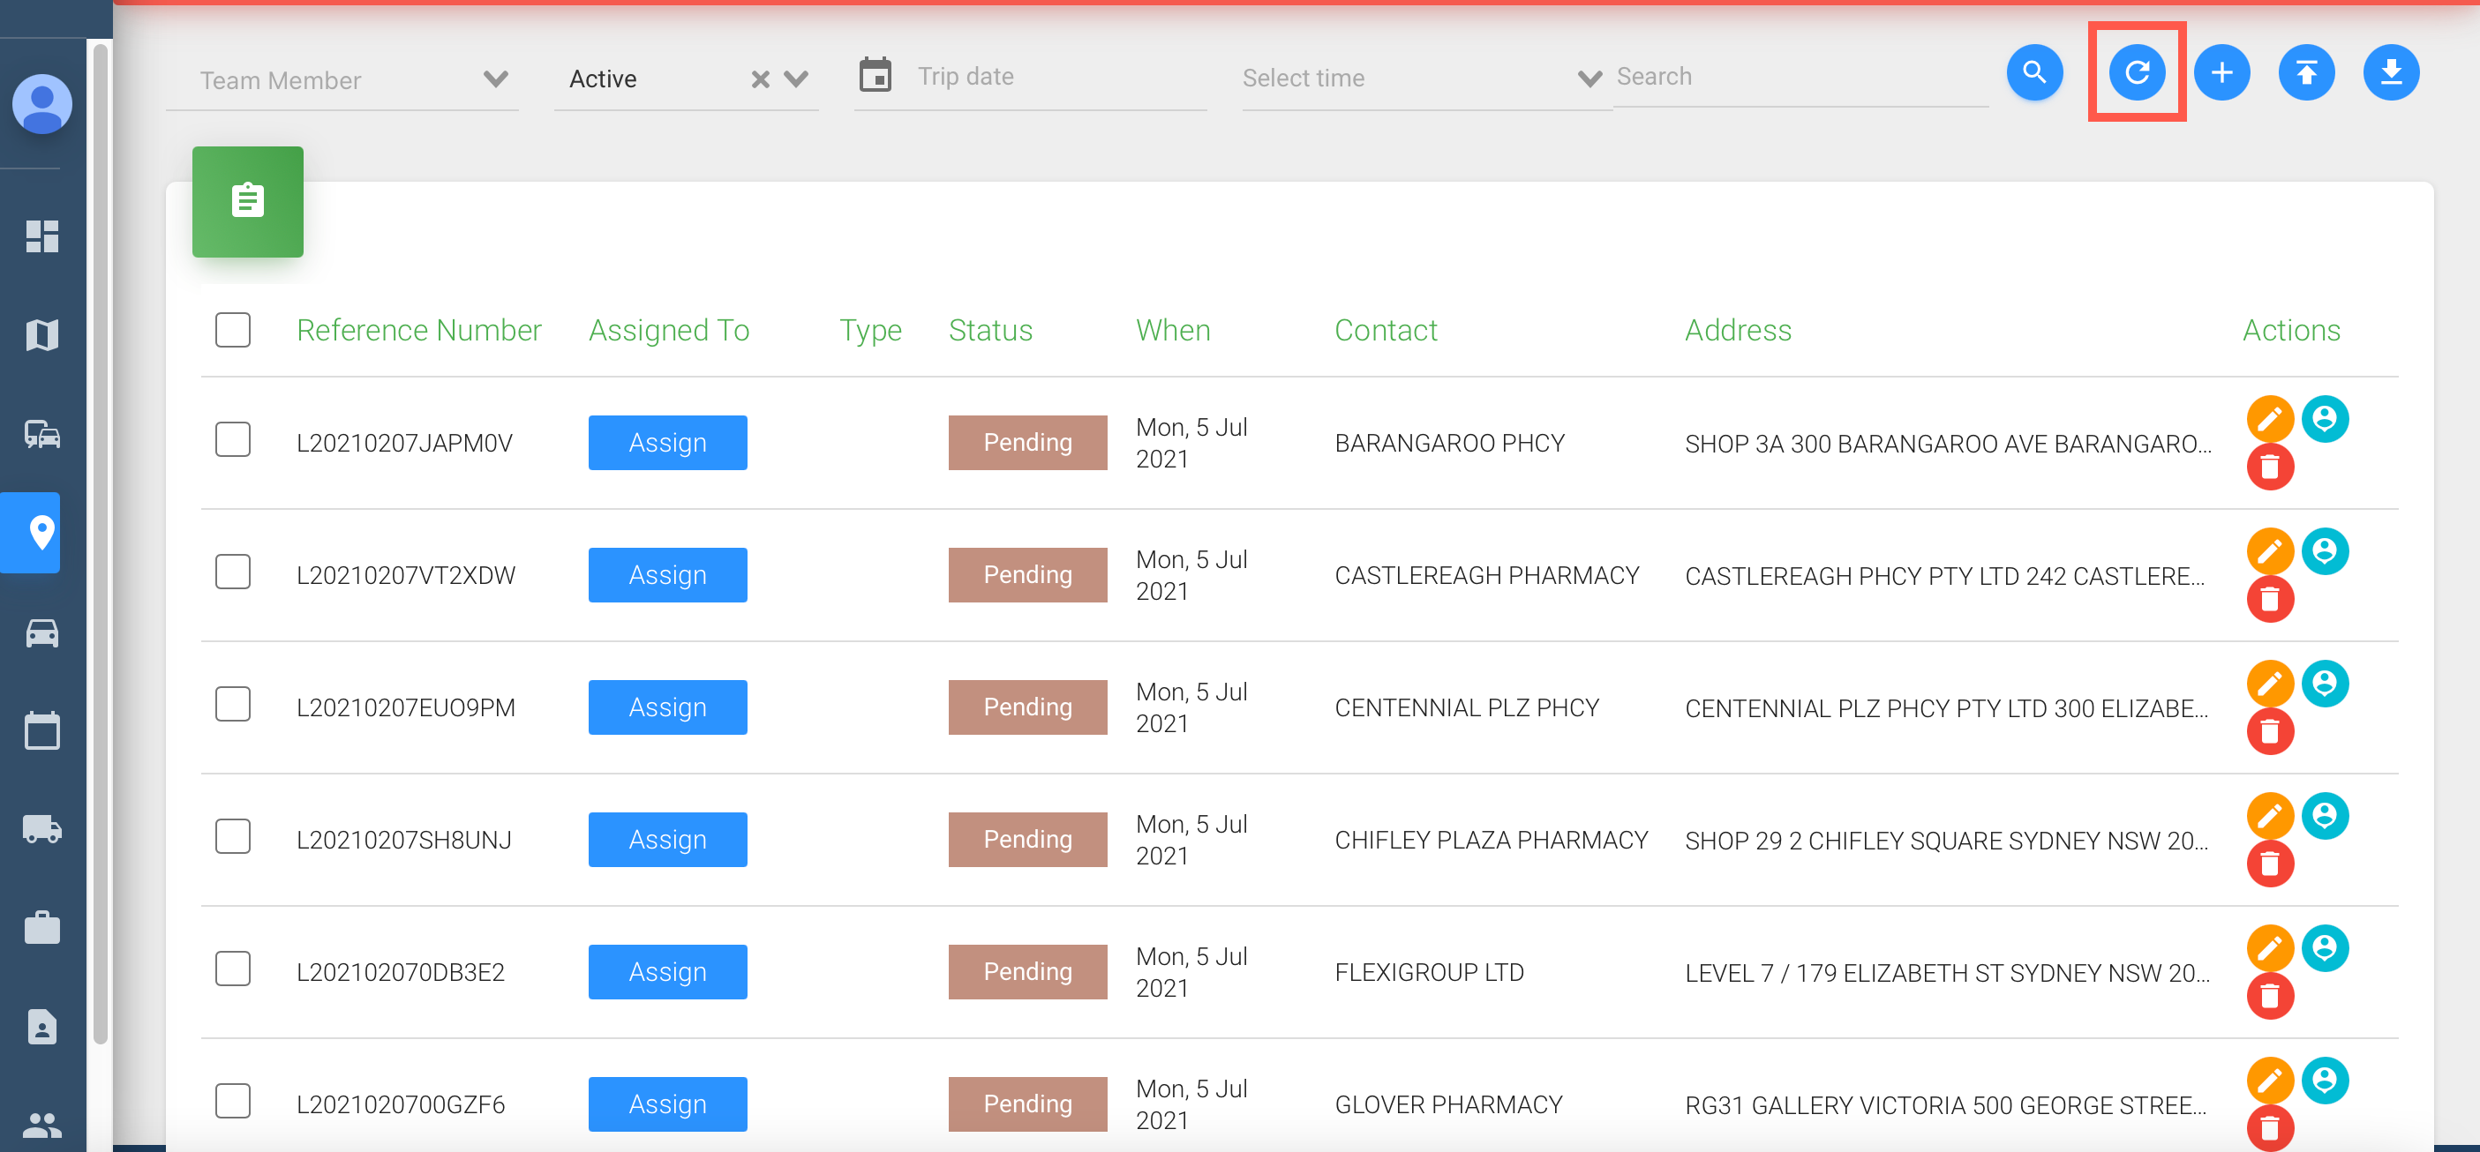Sort by the Contact column header

1386,330
